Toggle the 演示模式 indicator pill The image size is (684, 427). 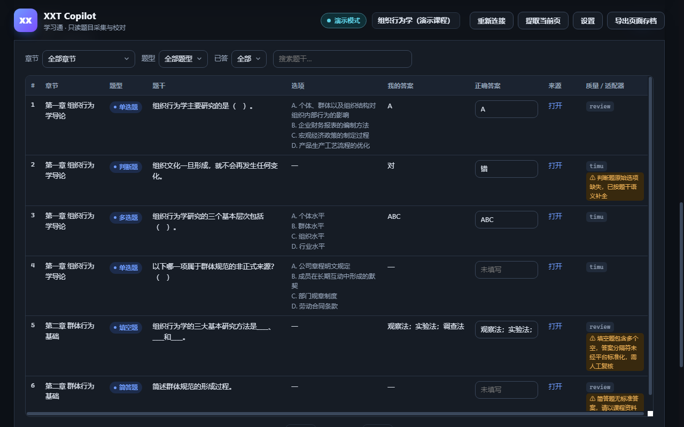click(344, 21)
